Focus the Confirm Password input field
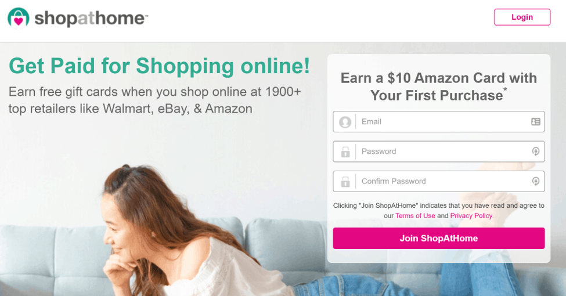The height and width of the screenshot is (296, 566). [x=439, y=181]
